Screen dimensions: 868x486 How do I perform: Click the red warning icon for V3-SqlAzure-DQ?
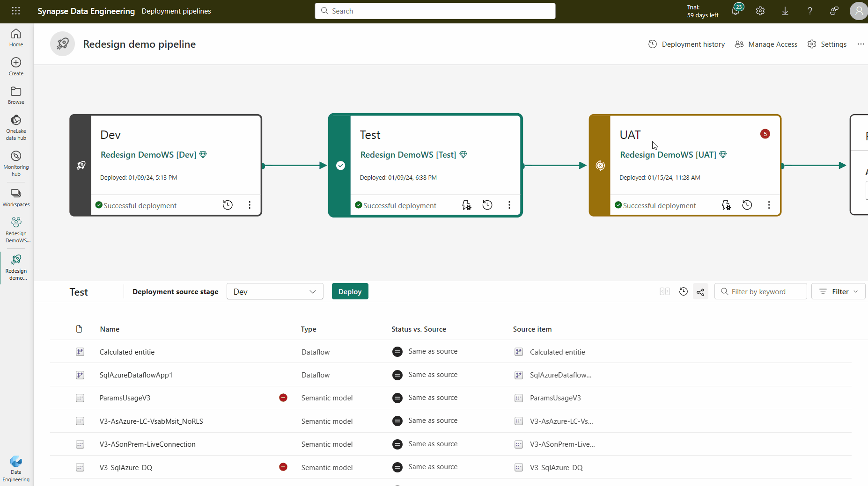click(283, 467)
